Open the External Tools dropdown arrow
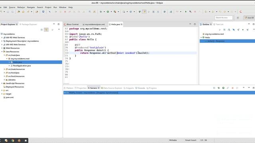 [118, 12]
